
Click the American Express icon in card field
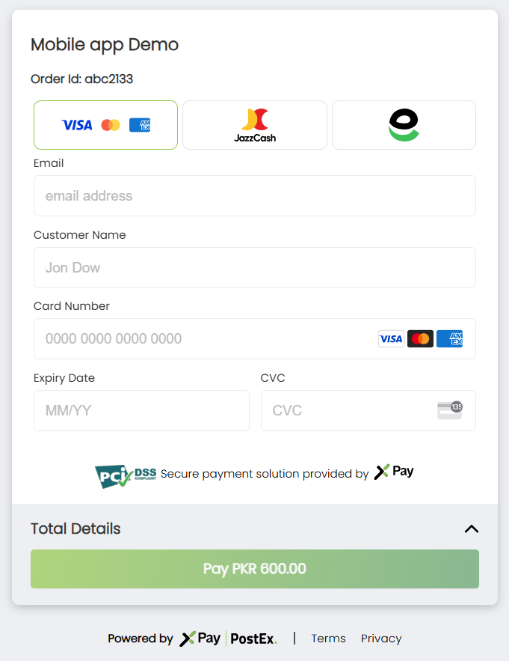point(449,339)
